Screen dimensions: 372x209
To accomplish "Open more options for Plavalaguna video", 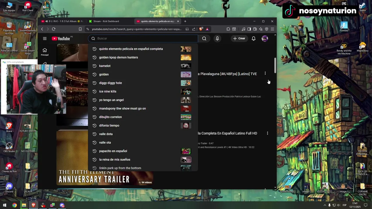I will 265,73.
